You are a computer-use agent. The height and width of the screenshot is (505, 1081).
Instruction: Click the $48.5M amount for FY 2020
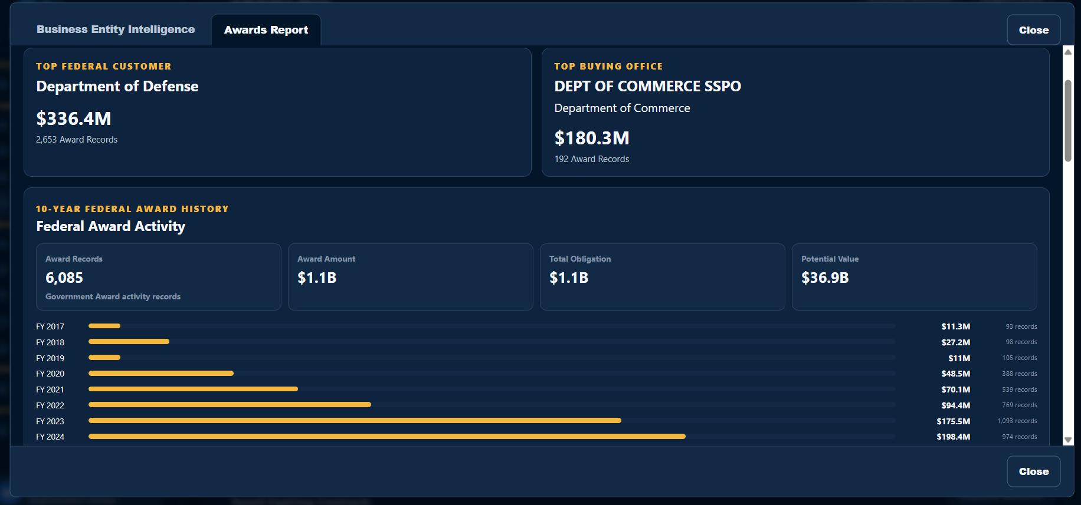pyautogui.click(x=955, y=374)
